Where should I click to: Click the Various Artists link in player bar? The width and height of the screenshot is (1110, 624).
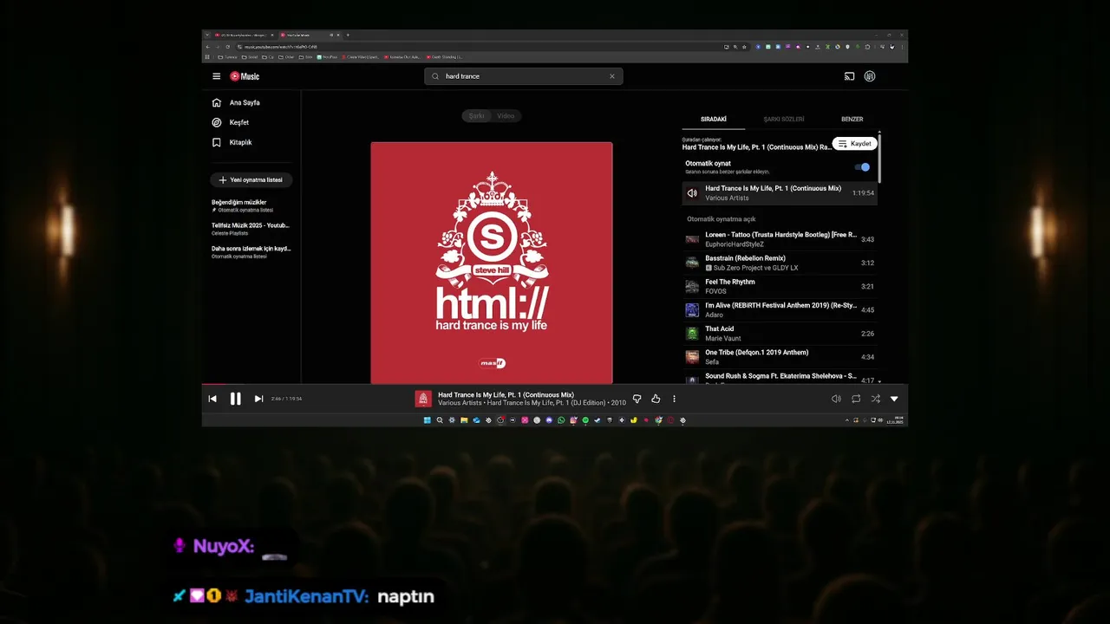[460, 403]
